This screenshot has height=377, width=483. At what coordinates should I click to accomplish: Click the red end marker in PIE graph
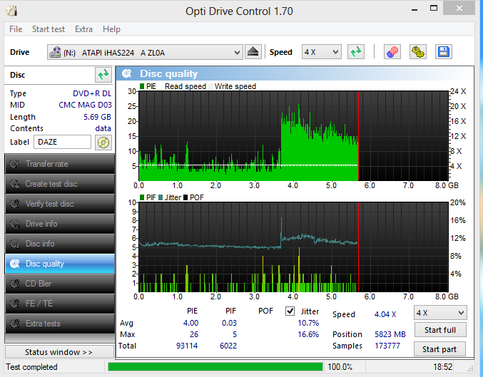click(359, 135)
